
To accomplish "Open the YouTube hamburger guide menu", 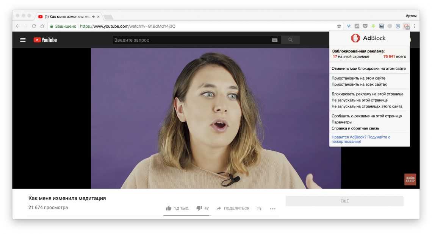I will coord(23,40).
